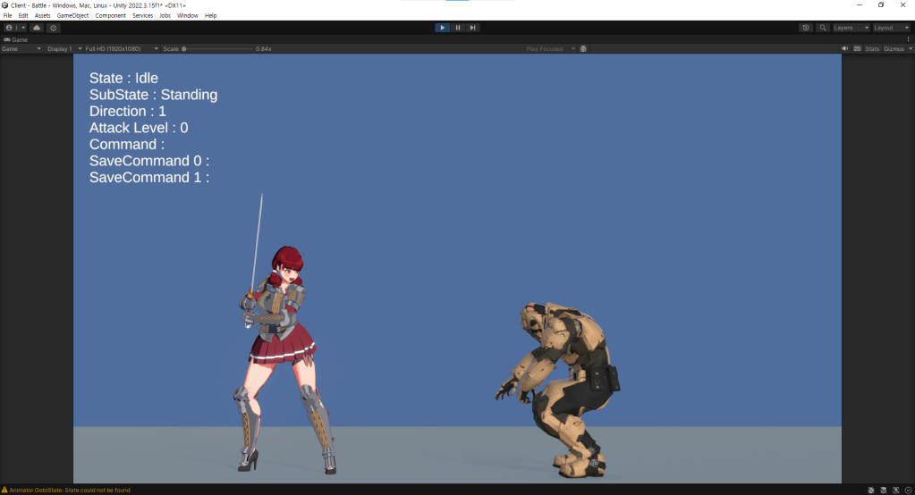Open the Full HD resolution dropdown
Viewport: 915px width, 495px height.
[x=115, y=49]
